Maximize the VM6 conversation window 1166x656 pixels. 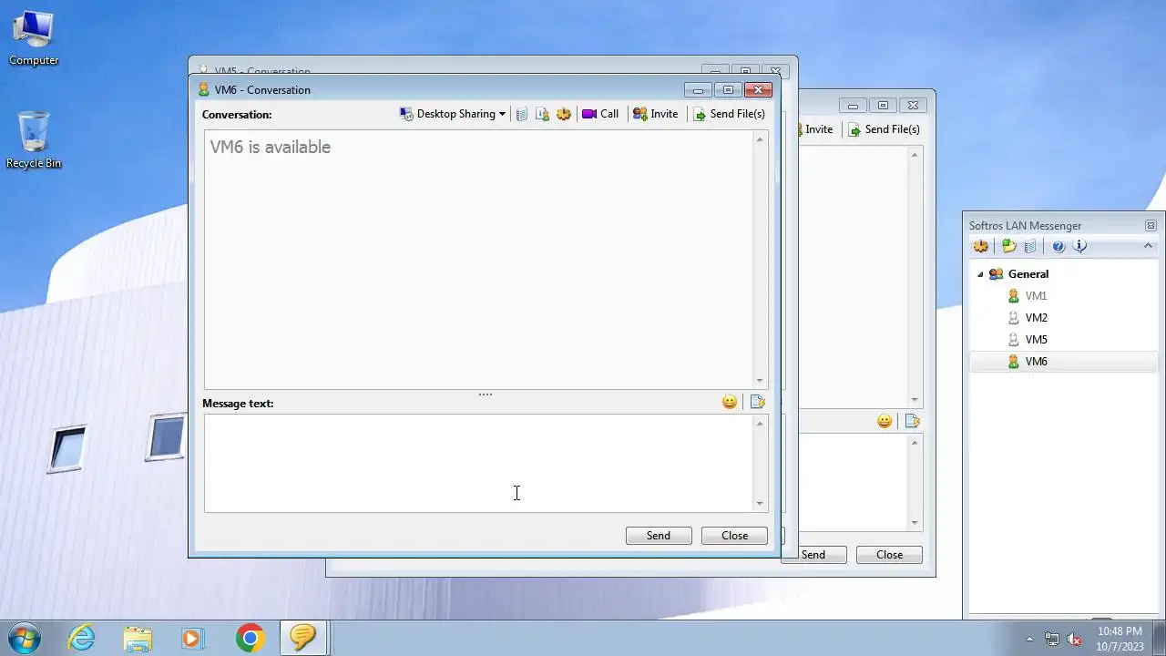pyautogui.click(x=728, y=89)
